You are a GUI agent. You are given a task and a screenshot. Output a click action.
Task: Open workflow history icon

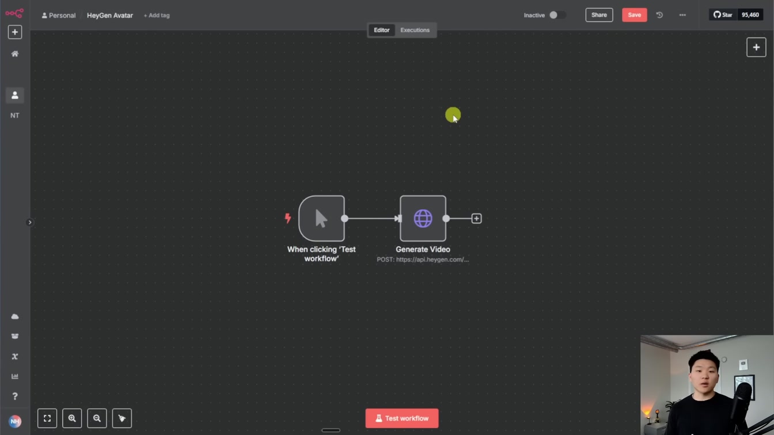pyautogui.click(x=659, y=15)
